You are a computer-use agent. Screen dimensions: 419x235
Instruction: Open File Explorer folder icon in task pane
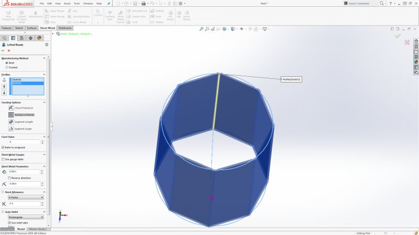[x=416, y=52]
